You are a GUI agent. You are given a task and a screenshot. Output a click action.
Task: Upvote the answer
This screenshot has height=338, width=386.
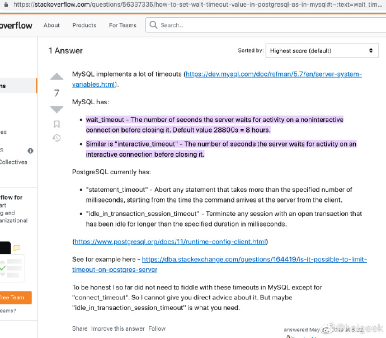[x=57, y=76]
